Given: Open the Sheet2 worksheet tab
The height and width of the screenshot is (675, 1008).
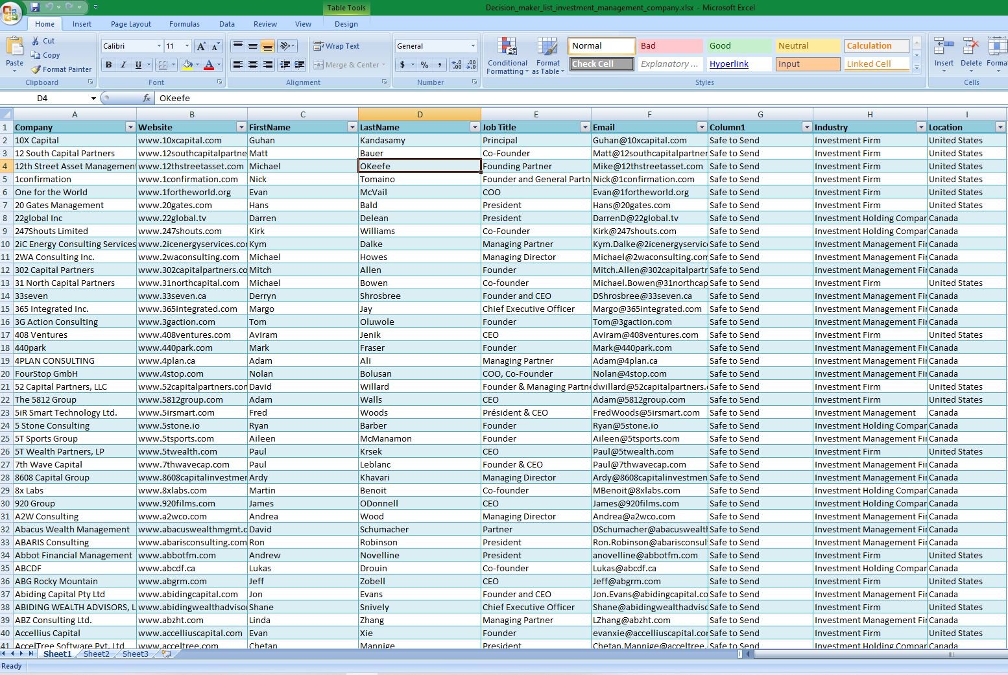Looking at the screenshot, I should (96, 654).
